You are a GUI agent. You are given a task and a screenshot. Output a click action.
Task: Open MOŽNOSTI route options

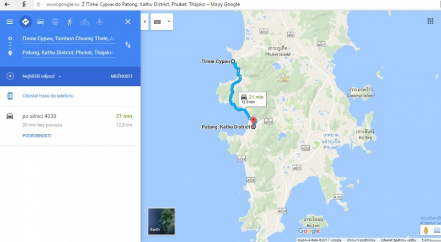tap(121, 76)
